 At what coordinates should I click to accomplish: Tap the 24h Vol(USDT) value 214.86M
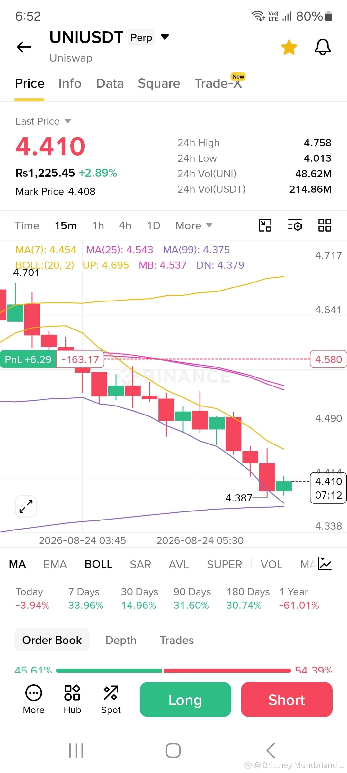tap(310, 189)
